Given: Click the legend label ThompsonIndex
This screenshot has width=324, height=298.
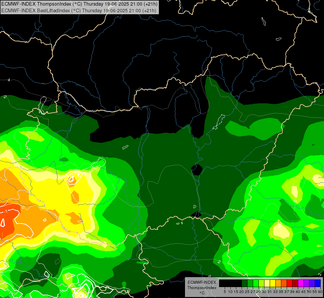Looking at the screenshot, I should [x=202, y=288].
